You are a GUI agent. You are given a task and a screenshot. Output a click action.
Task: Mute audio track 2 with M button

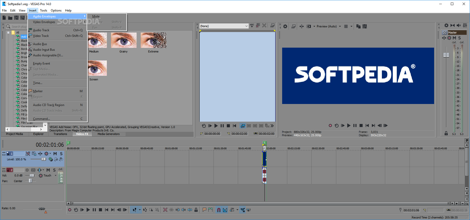point(48,170)
